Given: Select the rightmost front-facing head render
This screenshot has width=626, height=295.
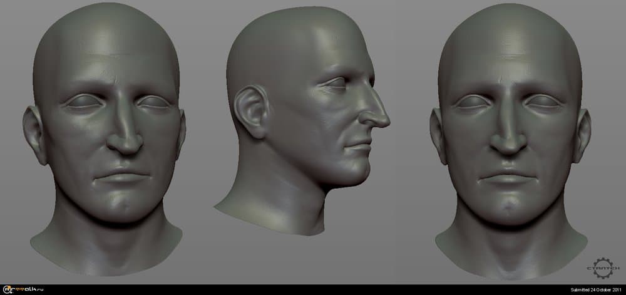Looking at the screenshot, I should (x=510, y=140).
